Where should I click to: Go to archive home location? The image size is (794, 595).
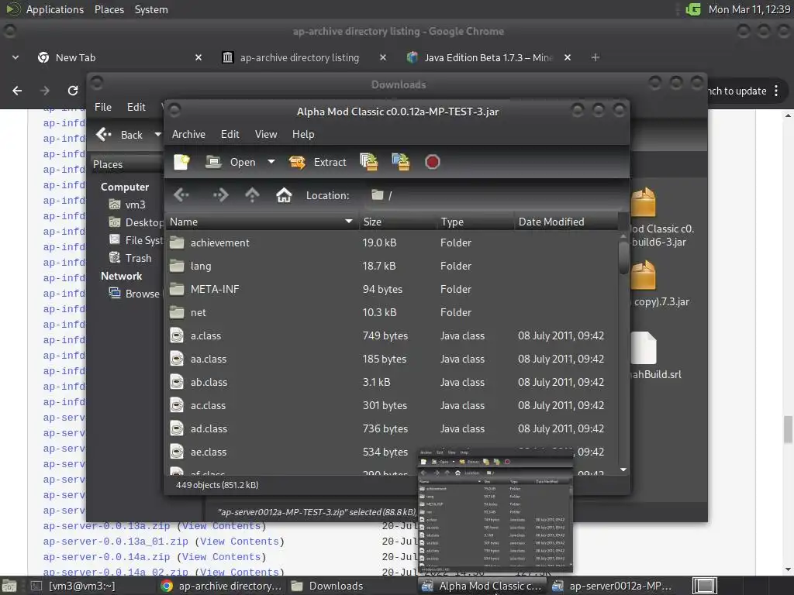click(284, 194)
